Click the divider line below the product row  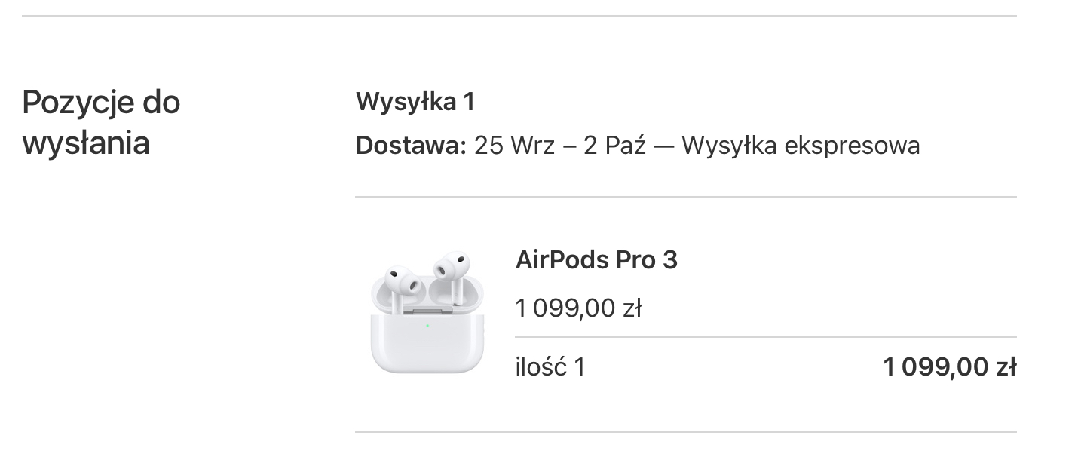(685, 432)
